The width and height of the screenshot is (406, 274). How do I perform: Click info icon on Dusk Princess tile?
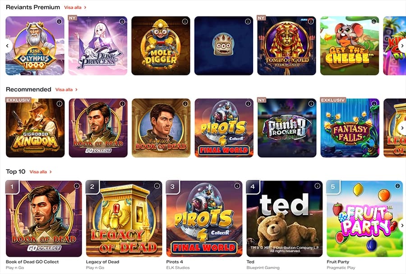(122, 22)
